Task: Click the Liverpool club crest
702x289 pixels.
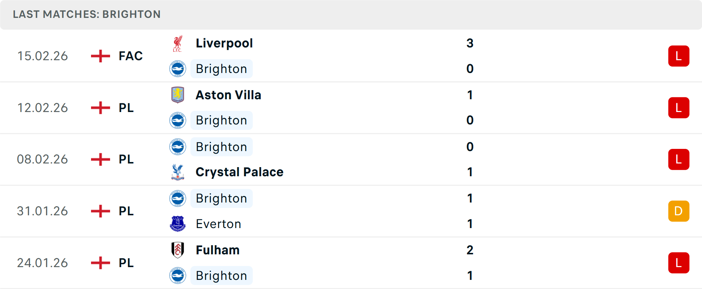Action: pyautogui.click(x=178, y=43)
